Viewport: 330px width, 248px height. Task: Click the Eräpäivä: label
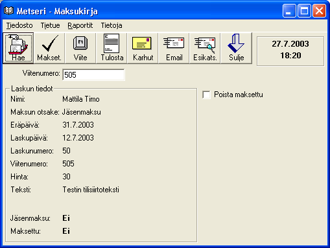[x=25, y=125]
